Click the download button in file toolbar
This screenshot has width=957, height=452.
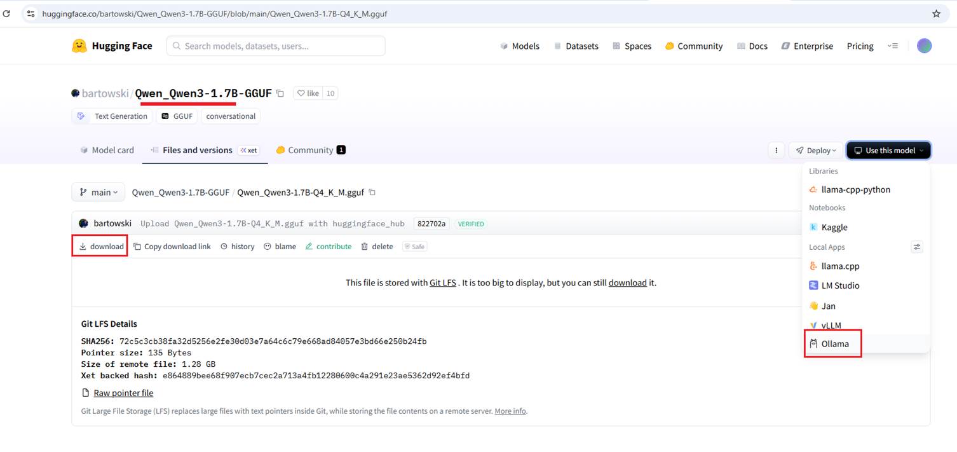pos(102,246)
